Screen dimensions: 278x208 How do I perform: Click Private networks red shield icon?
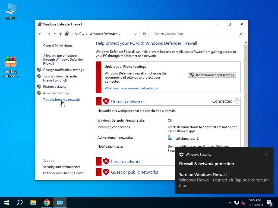click(x=106, y=161)
